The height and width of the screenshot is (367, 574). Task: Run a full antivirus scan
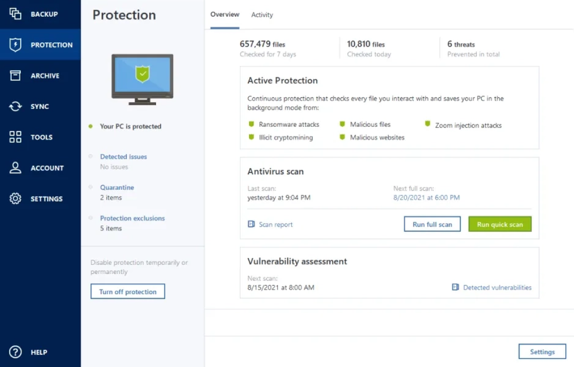432,224
